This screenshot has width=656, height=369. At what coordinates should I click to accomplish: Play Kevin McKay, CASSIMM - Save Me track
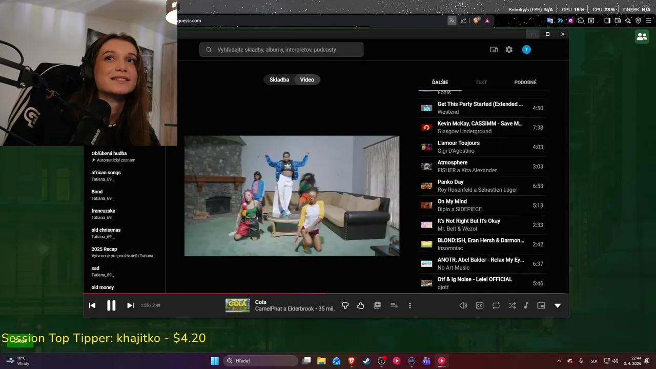pyautogui.click(x=482, y=128)
